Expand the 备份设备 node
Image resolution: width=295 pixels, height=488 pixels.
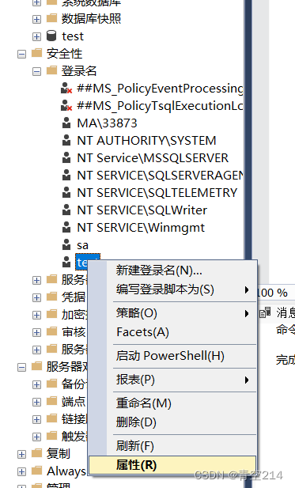(36, 385)
